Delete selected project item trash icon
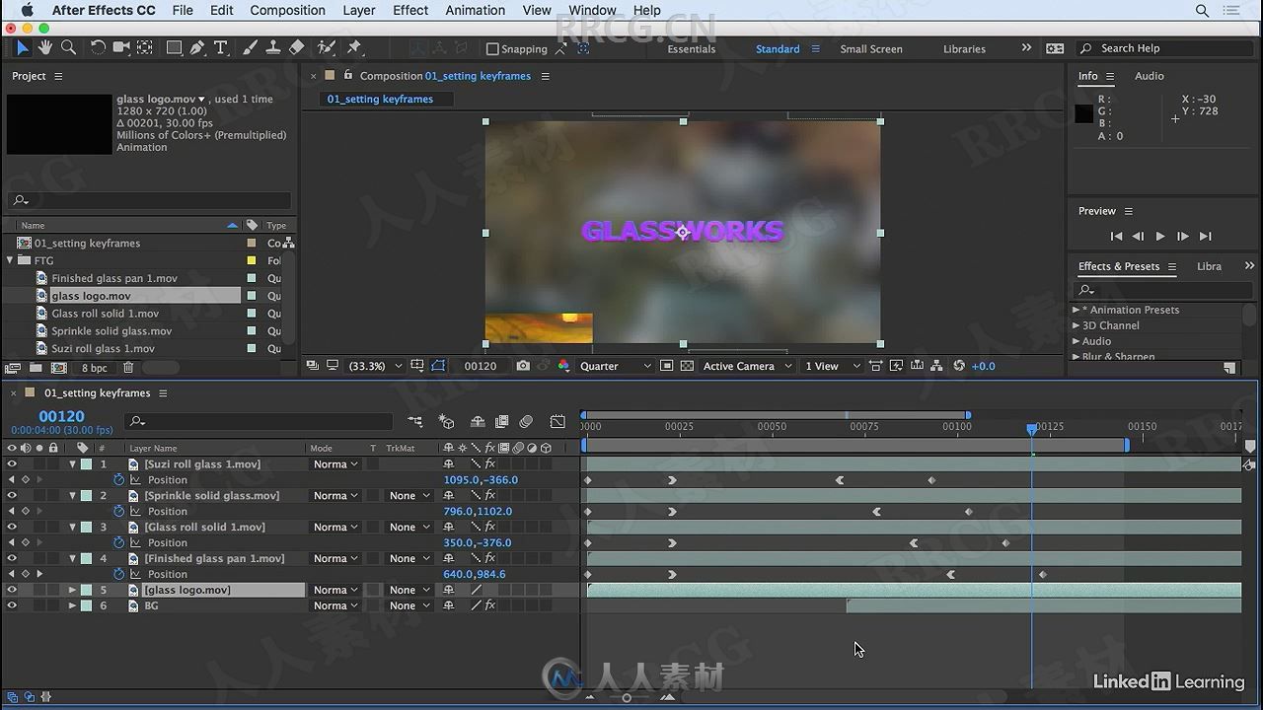The image size is (1263, 710). [x=128, y=368]
